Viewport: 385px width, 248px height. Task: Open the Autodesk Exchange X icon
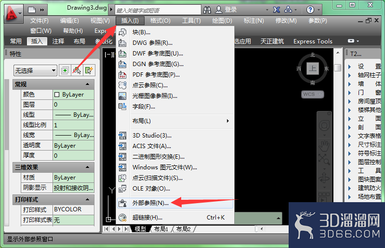point(277,10)
